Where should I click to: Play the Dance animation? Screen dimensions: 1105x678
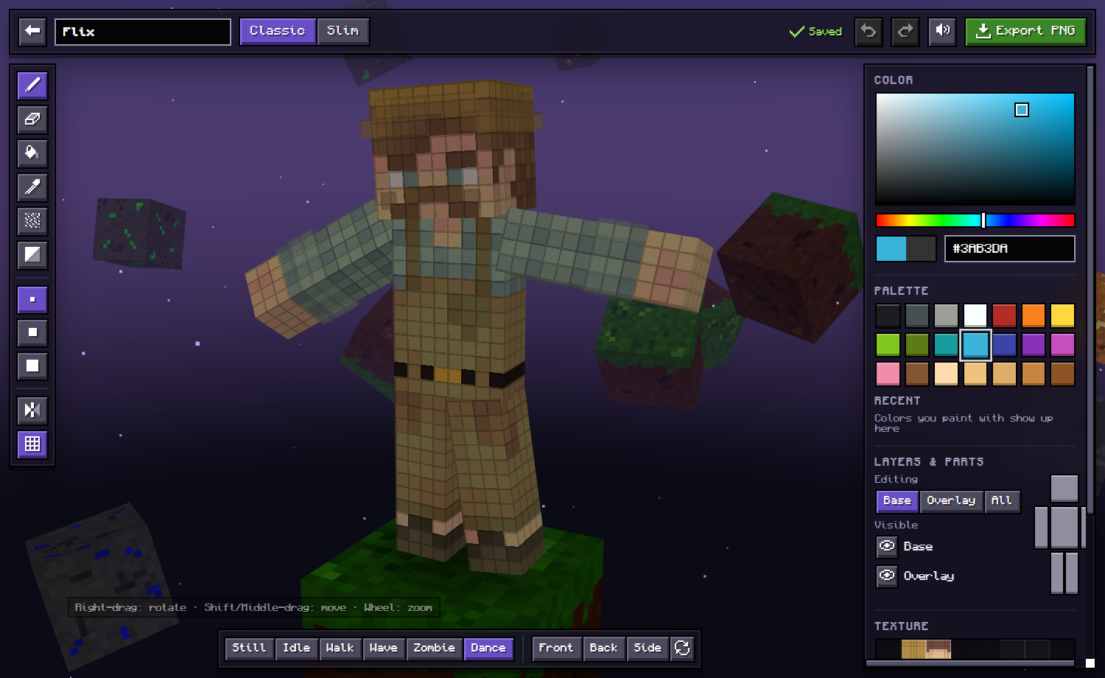pyautogui.click(x=488, y=649)
